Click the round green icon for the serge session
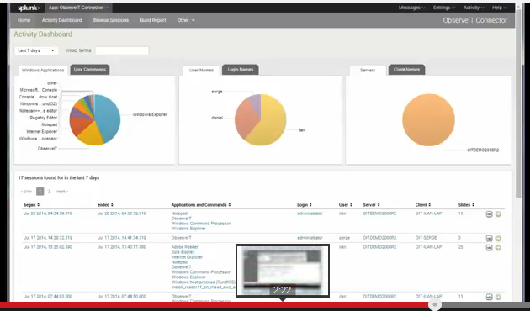The image size is (530, 311). coord(498,239)
